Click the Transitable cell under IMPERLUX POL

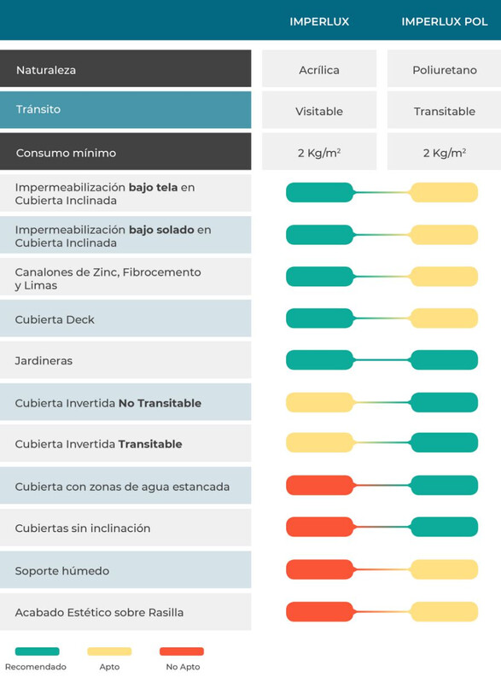click(444, 110)
